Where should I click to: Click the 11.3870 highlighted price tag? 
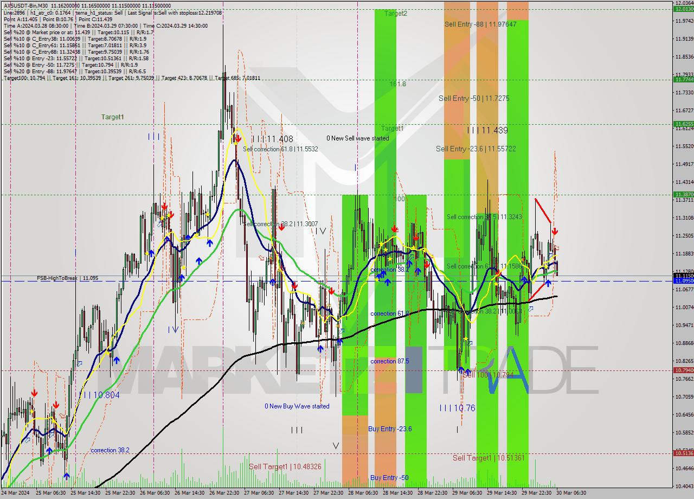point(683,194)
